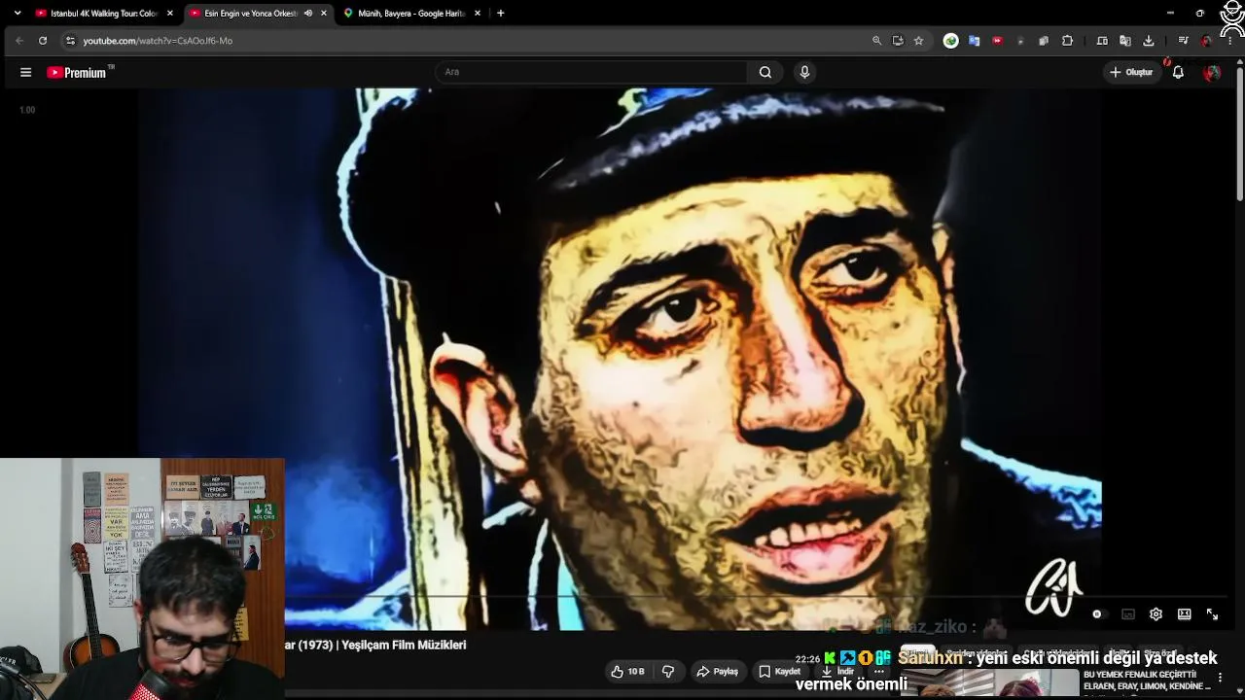Switch to theater mode in player
The width and height of the screenshot is (1245, 700).
pyautogui.click(x=1184, y=614)
